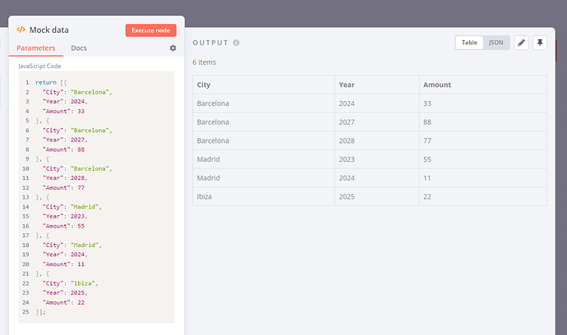Viewport: 567px width, 335px height.
Task: Edit output with pencil icon
Action: click(x=521, y=43)
